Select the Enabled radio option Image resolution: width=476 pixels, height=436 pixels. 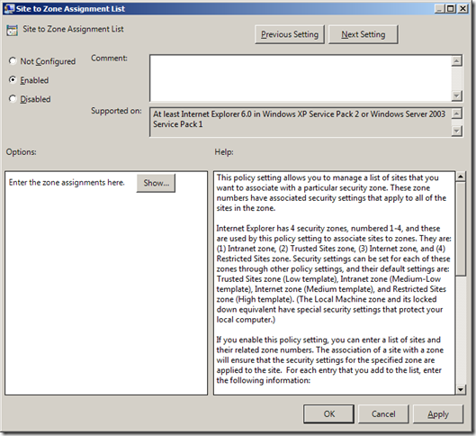[13, 80]
